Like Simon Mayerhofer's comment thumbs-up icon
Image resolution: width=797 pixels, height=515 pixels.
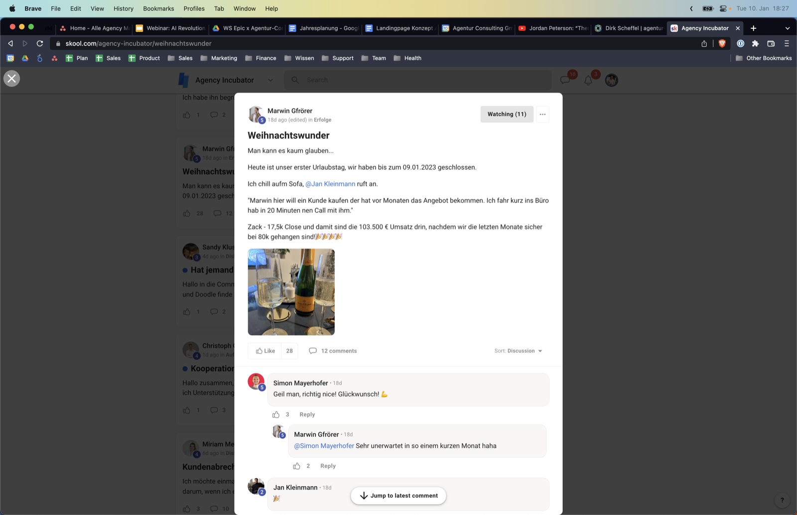[276, 414]
